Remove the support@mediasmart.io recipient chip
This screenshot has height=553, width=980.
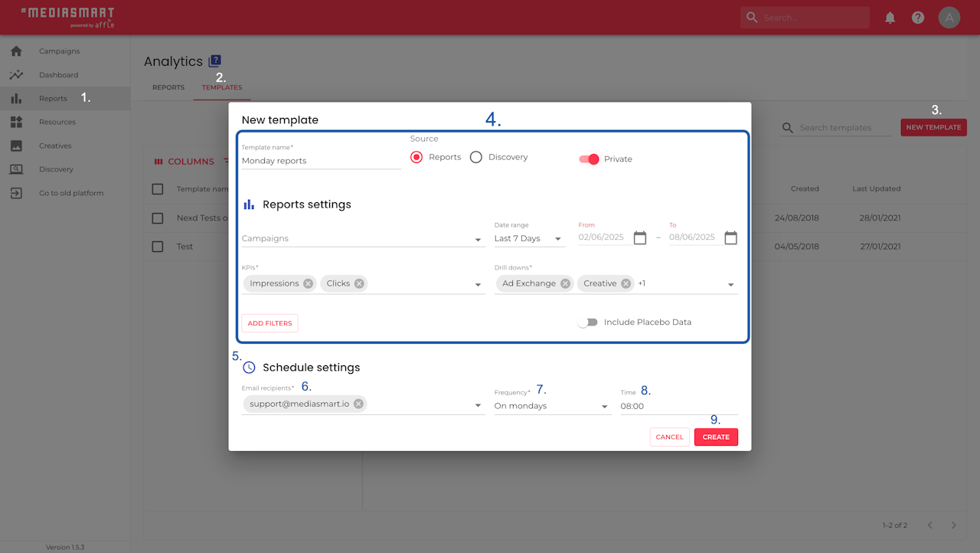tap(358, 404)
